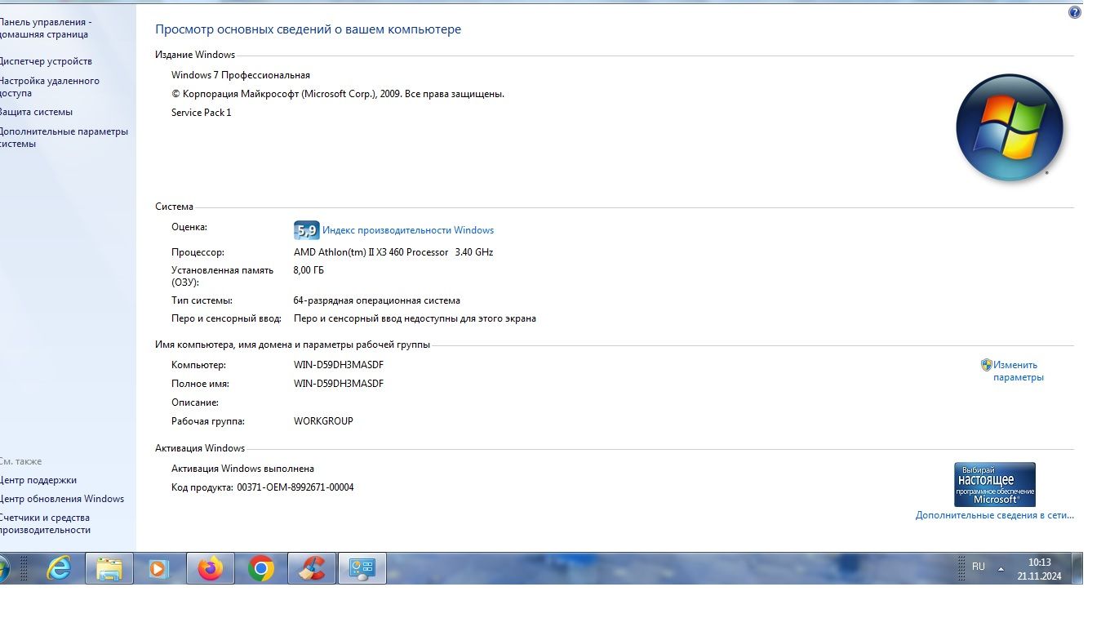This screenshot has height=627, width=1110.
Task: Click the text Windows 7 Профессиональная
Action: pos(241,75)
